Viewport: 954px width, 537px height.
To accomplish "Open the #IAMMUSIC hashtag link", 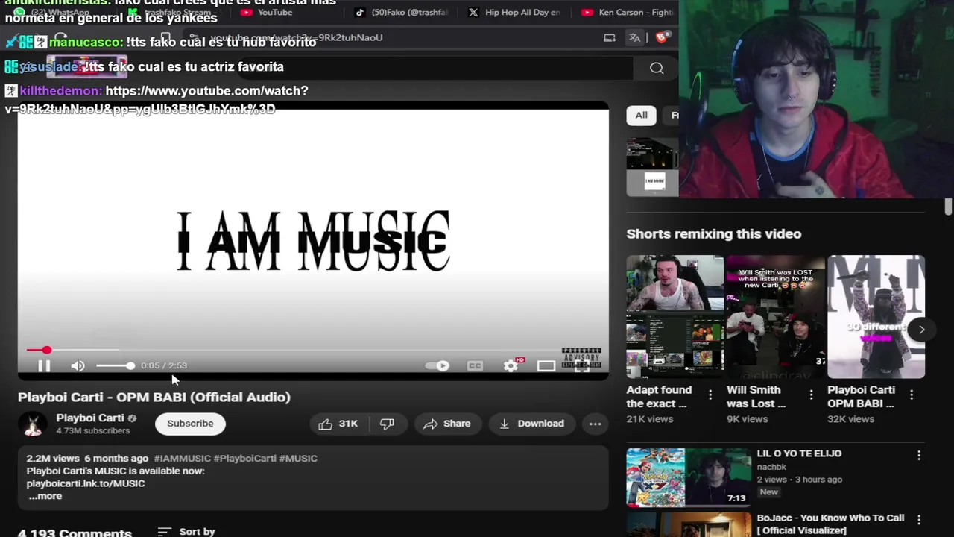I will [x=182, y=458].
